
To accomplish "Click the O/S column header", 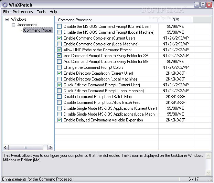I will 175,20.
